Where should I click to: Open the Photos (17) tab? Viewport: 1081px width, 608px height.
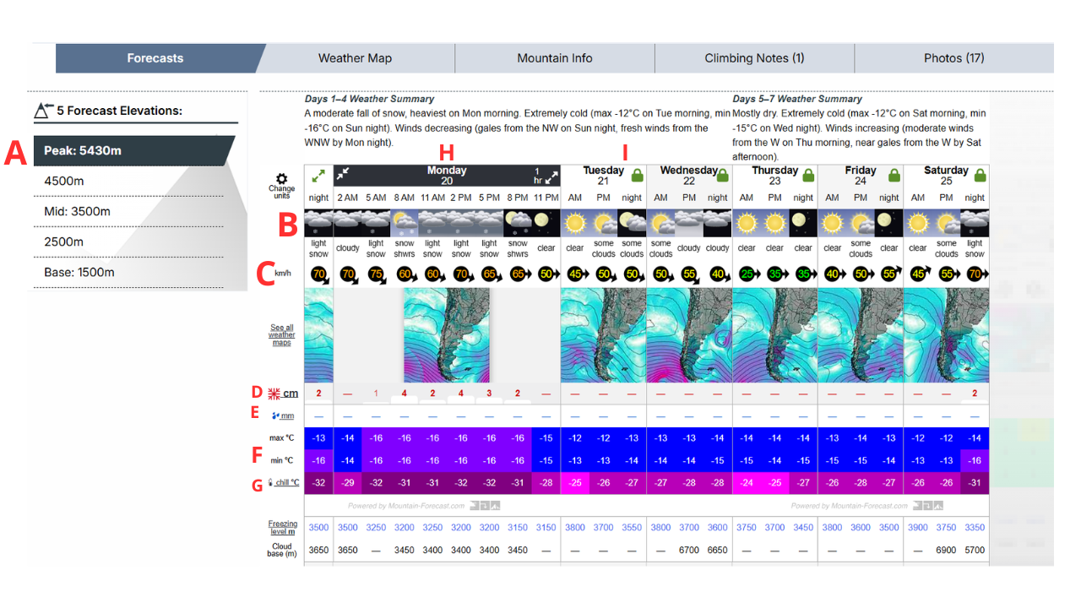tap(954, 58)
